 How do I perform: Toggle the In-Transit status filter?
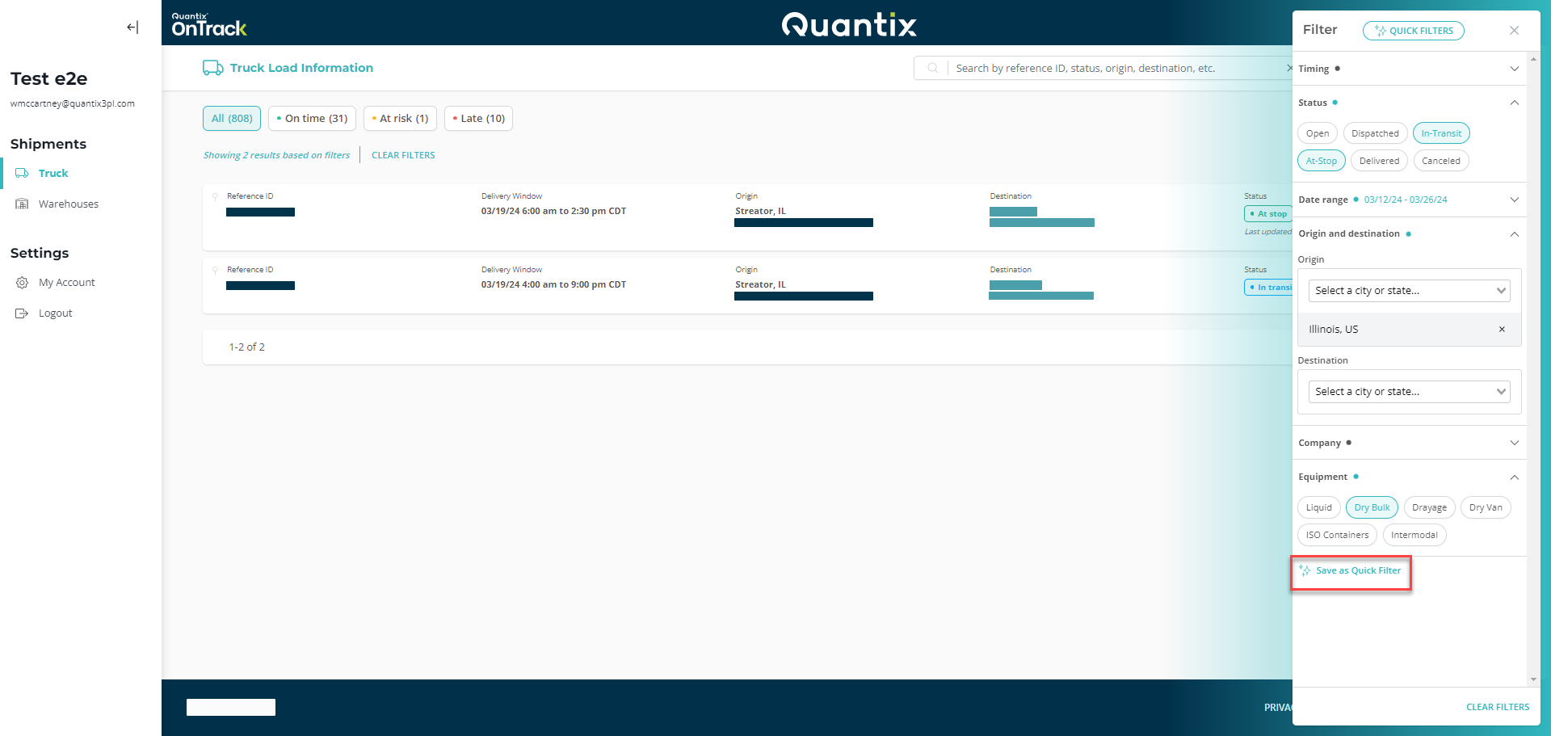1440,134
